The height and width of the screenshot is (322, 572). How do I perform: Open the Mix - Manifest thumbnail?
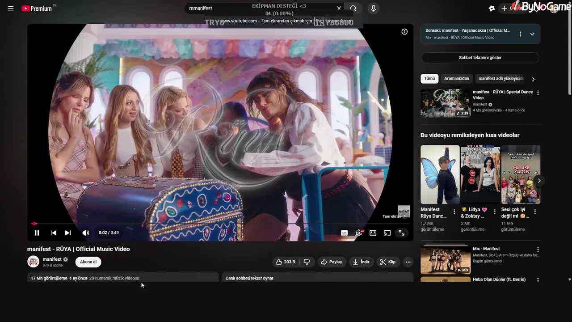click(x=445, y=258)
